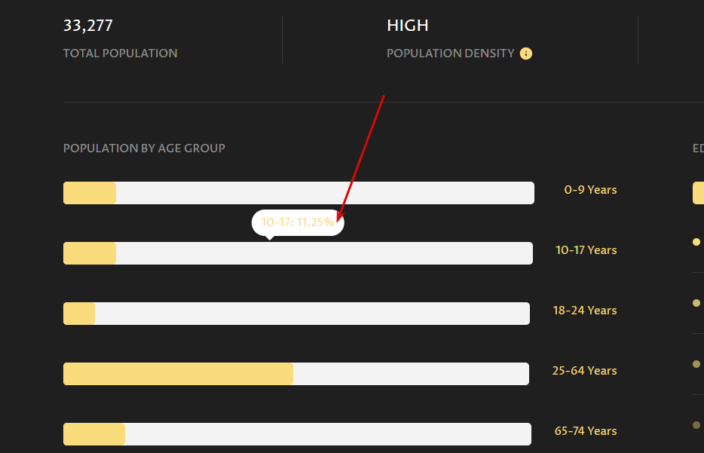Click the yellow fill of 18-24 Years bar
Image resolution: width=704 pixels, height=453 pixels.
click(79, 314)
